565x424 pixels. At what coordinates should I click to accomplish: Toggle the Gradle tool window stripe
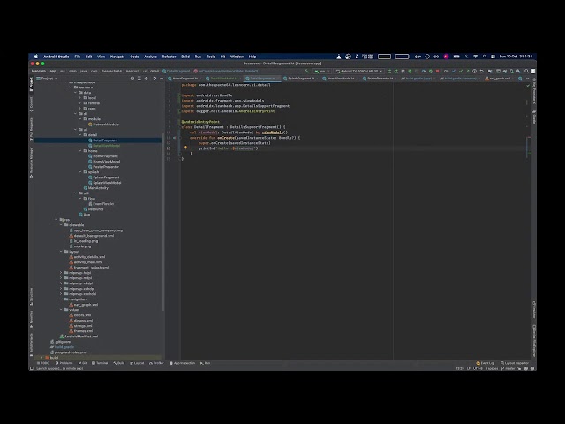coord(533,117)
